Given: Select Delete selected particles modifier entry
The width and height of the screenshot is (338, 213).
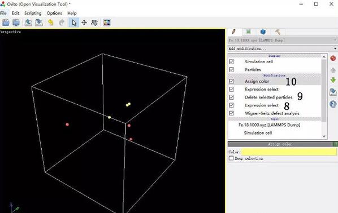Looking at the screenshot, I should click(268, 97).
